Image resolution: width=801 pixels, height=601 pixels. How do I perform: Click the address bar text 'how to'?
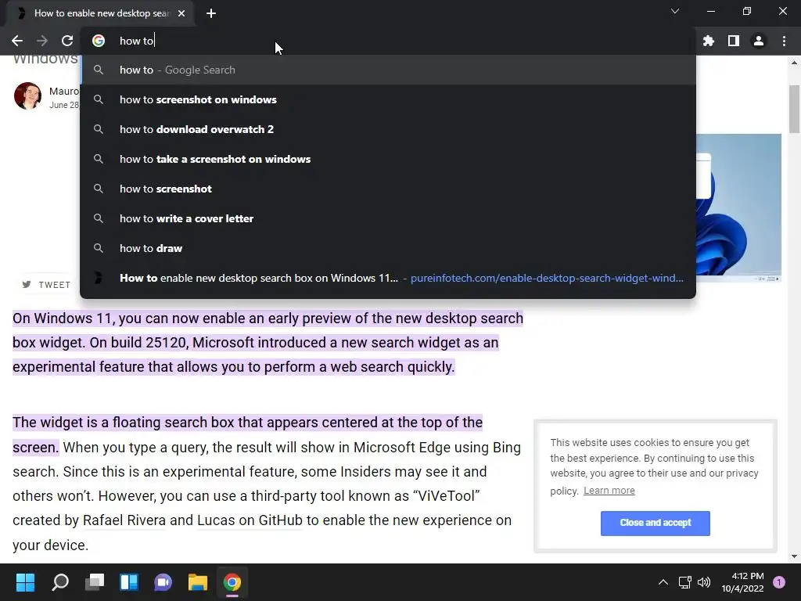pos(136,41)
